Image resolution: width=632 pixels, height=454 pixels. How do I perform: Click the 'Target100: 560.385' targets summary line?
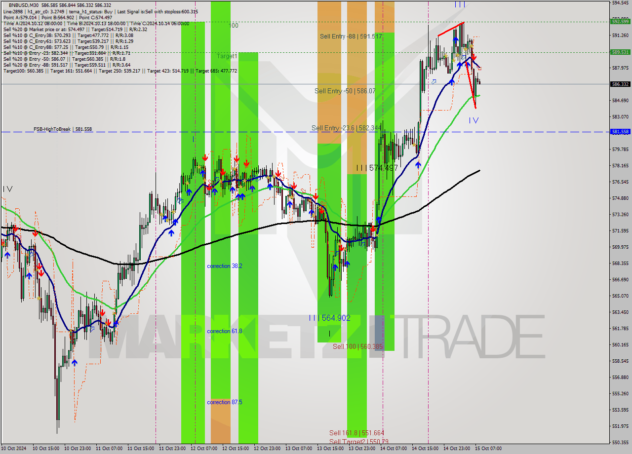[120, 71]
